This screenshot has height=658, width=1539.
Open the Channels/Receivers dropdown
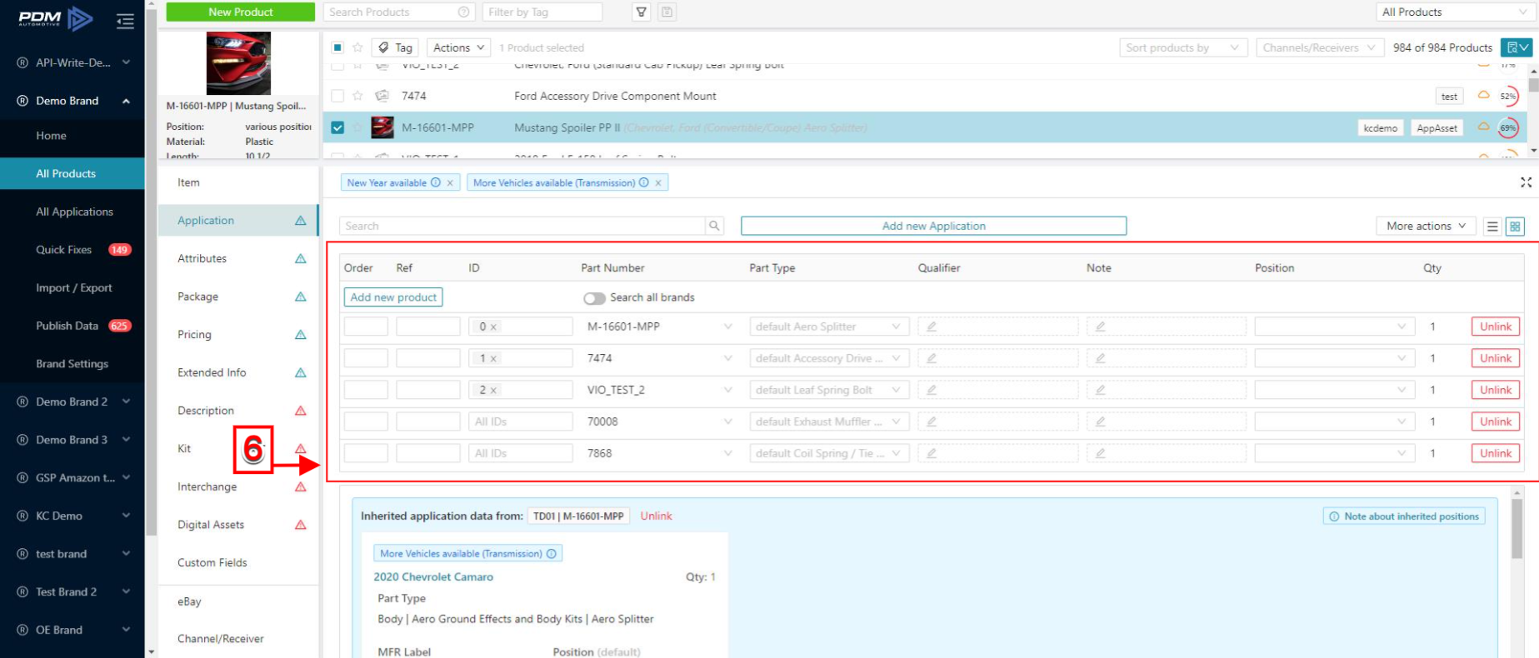click(1320, 47)
